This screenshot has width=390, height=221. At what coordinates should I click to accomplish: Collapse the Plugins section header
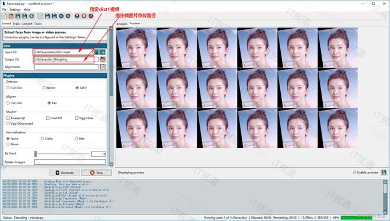click(x=55, y=75)
